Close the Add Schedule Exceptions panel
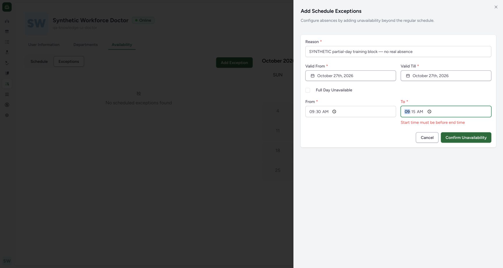The height and width of the screenshot is (268, 503). 496,7
